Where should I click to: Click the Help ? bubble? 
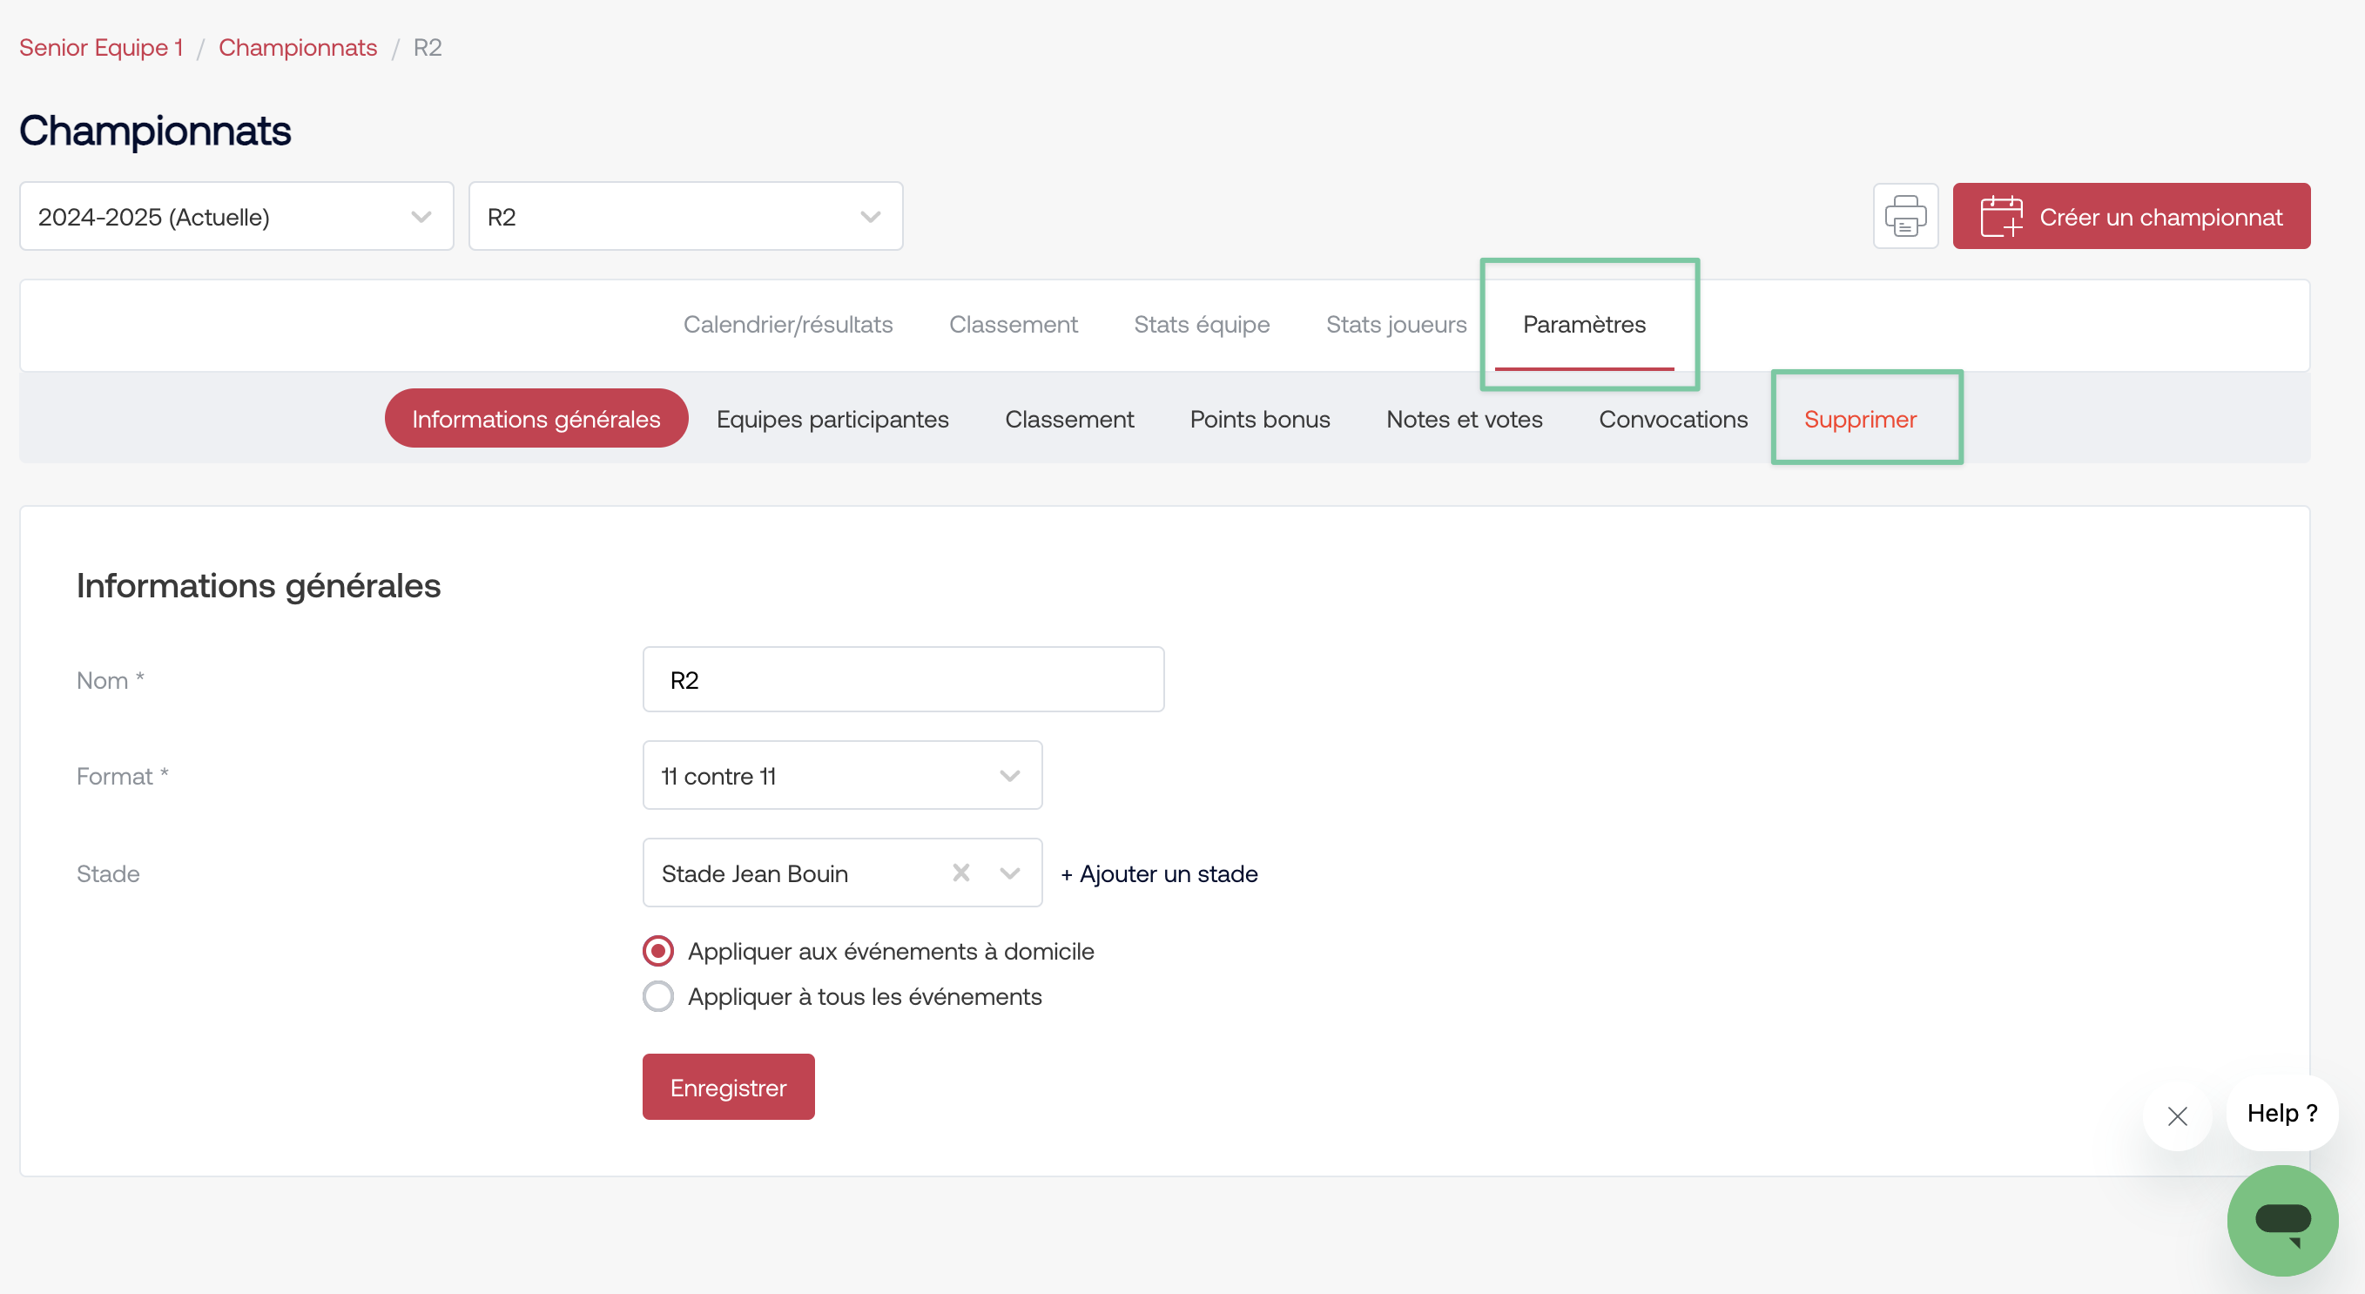click(2281, 1113)
